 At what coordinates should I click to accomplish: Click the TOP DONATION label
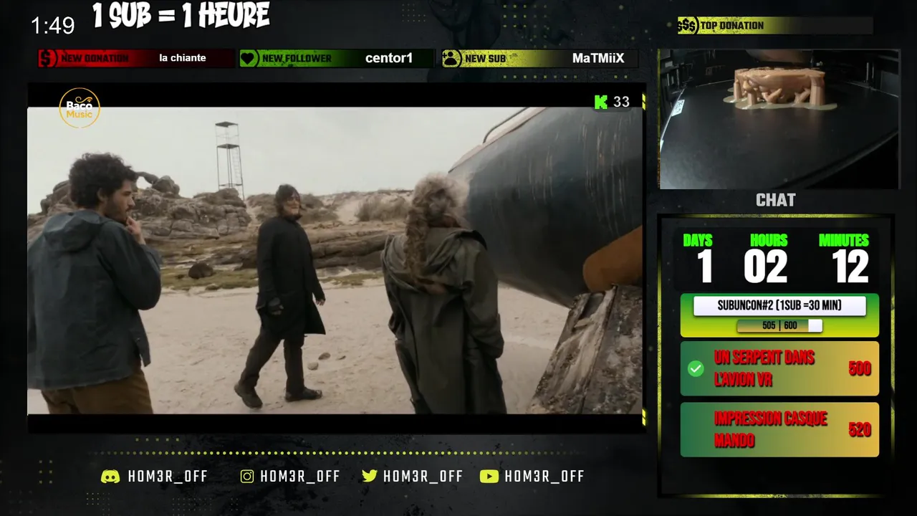(732, 26)
